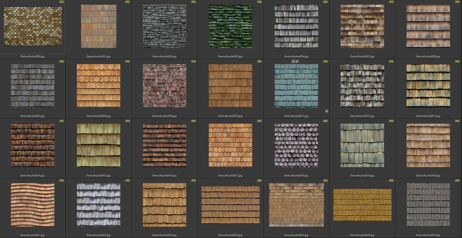Click the DerevoKrysha0024.jpg filename label
Image resolution: width=462 pixels, height=238 pixels.
coord(231,235)
